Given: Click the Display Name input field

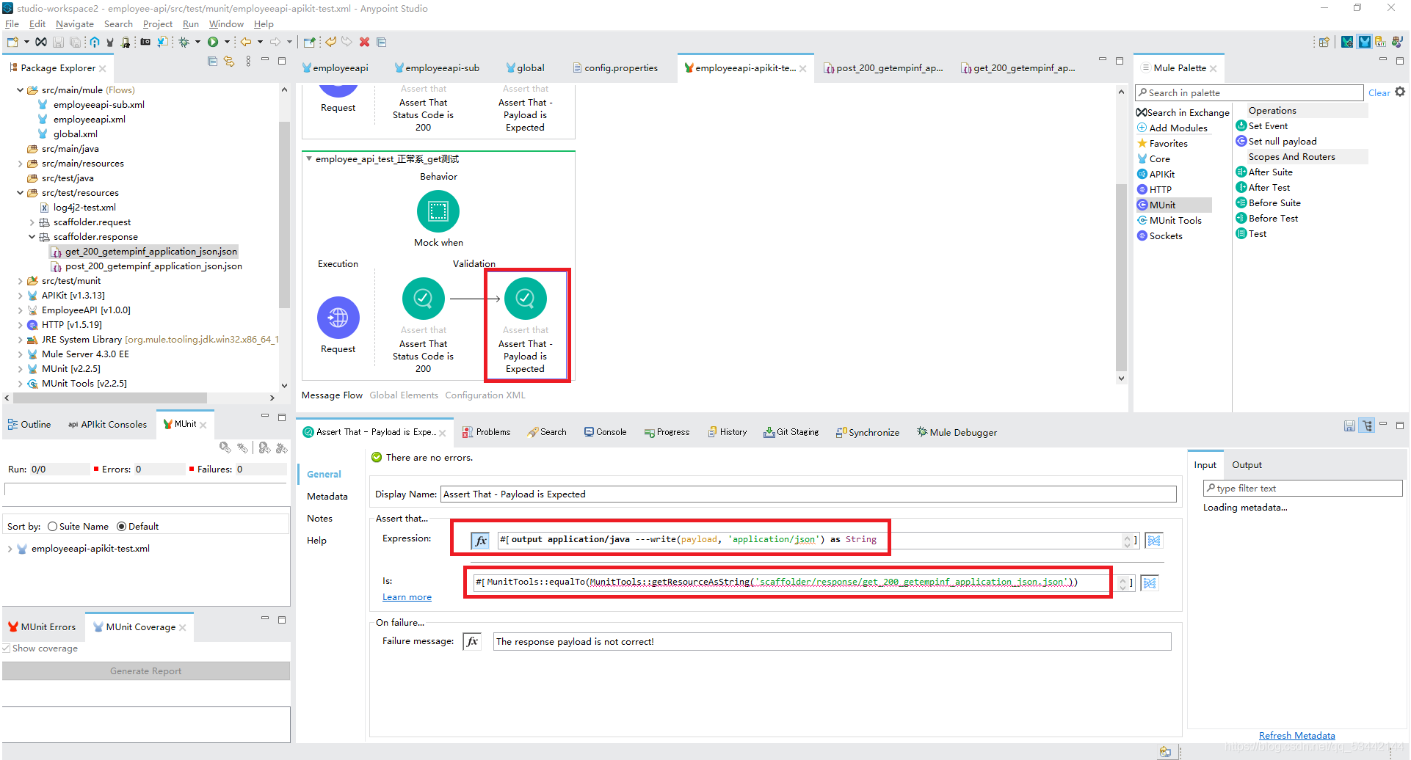Looking at the screenshot, I should pos(808,494).
